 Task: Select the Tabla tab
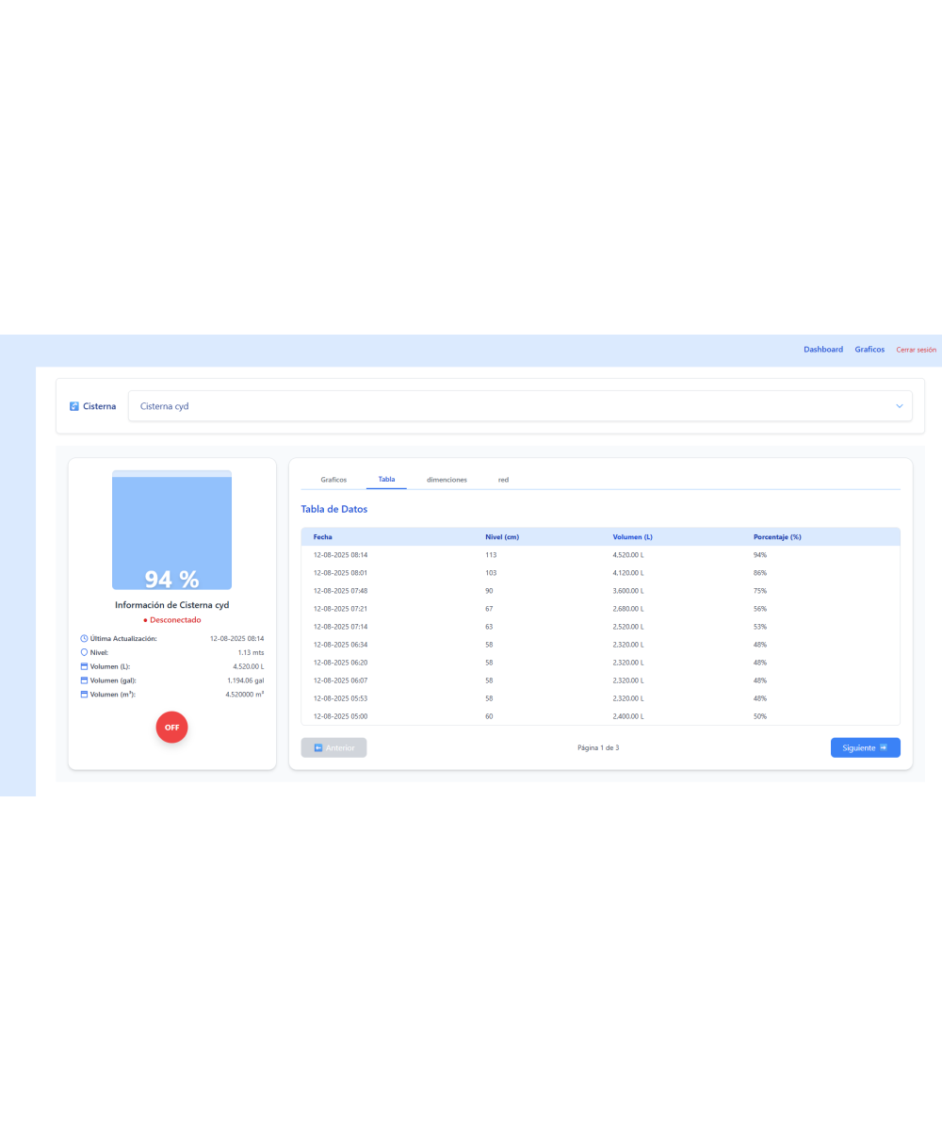click(x=386, y=480)
